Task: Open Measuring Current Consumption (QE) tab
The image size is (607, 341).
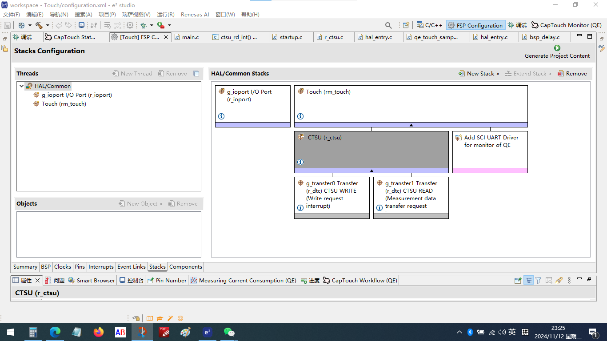Action: pos(244,281)
